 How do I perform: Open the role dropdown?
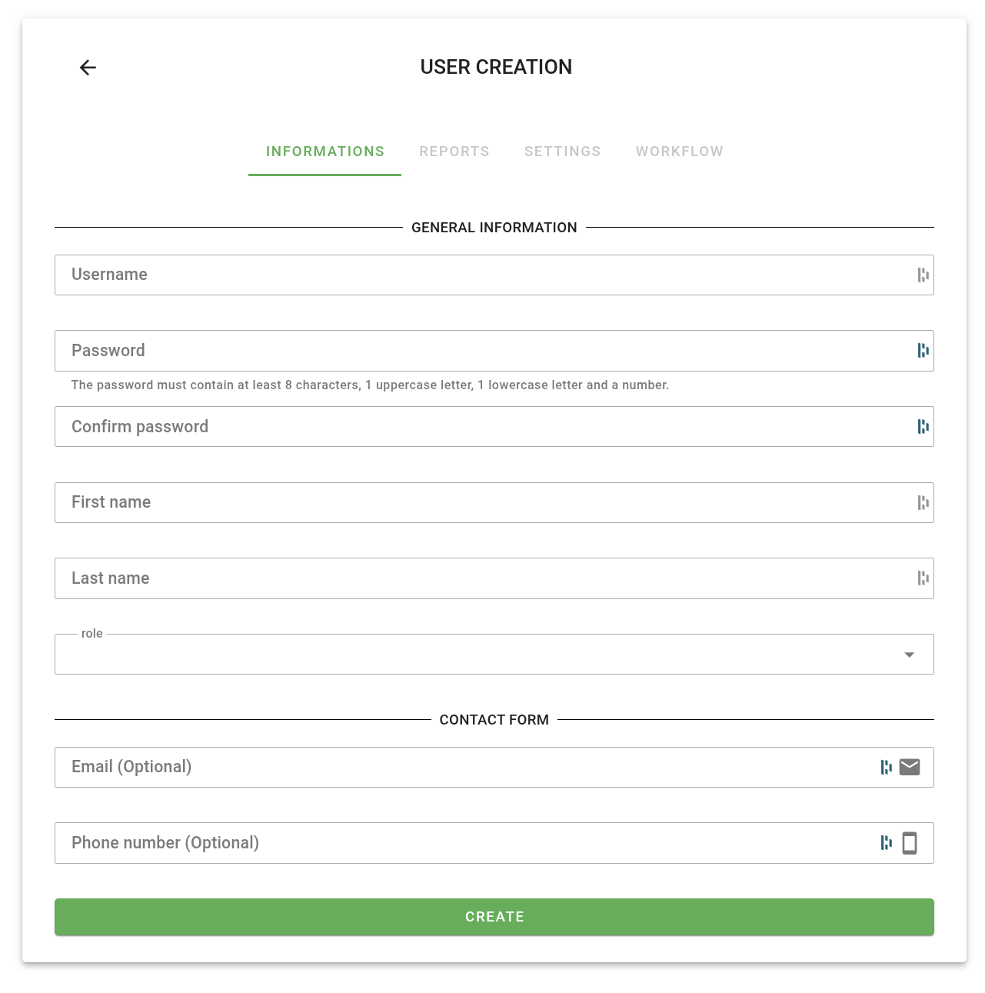pyautogui.click(x=494, y=655)
